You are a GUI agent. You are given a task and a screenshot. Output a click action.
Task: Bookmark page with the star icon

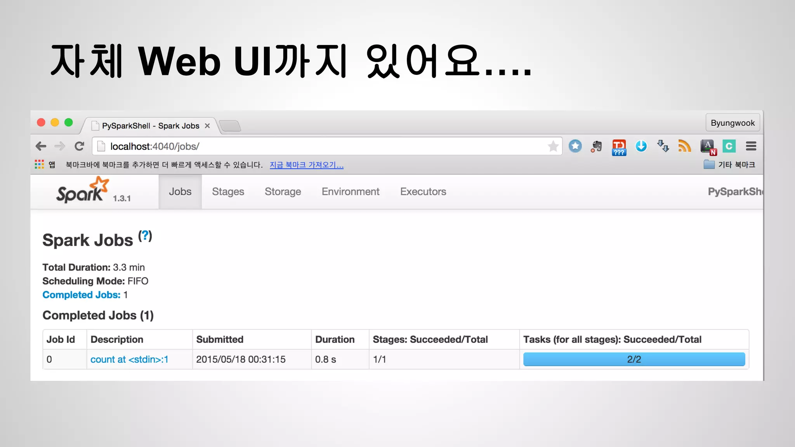(x=553, y=146)
